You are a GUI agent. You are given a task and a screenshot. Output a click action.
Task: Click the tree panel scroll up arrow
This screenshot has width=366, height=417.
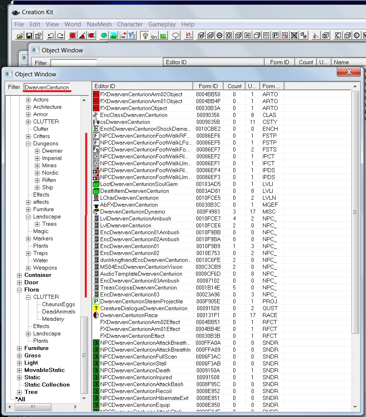tap(84, 100)
